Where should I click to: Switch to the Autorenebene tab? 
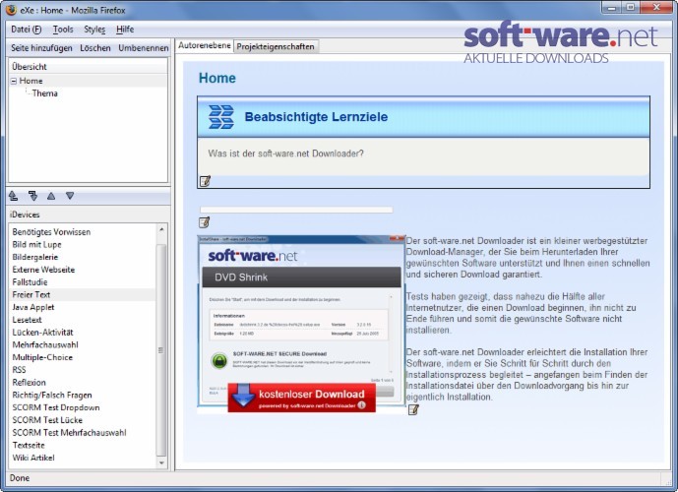pyautogui.click(x=204, y=45)
